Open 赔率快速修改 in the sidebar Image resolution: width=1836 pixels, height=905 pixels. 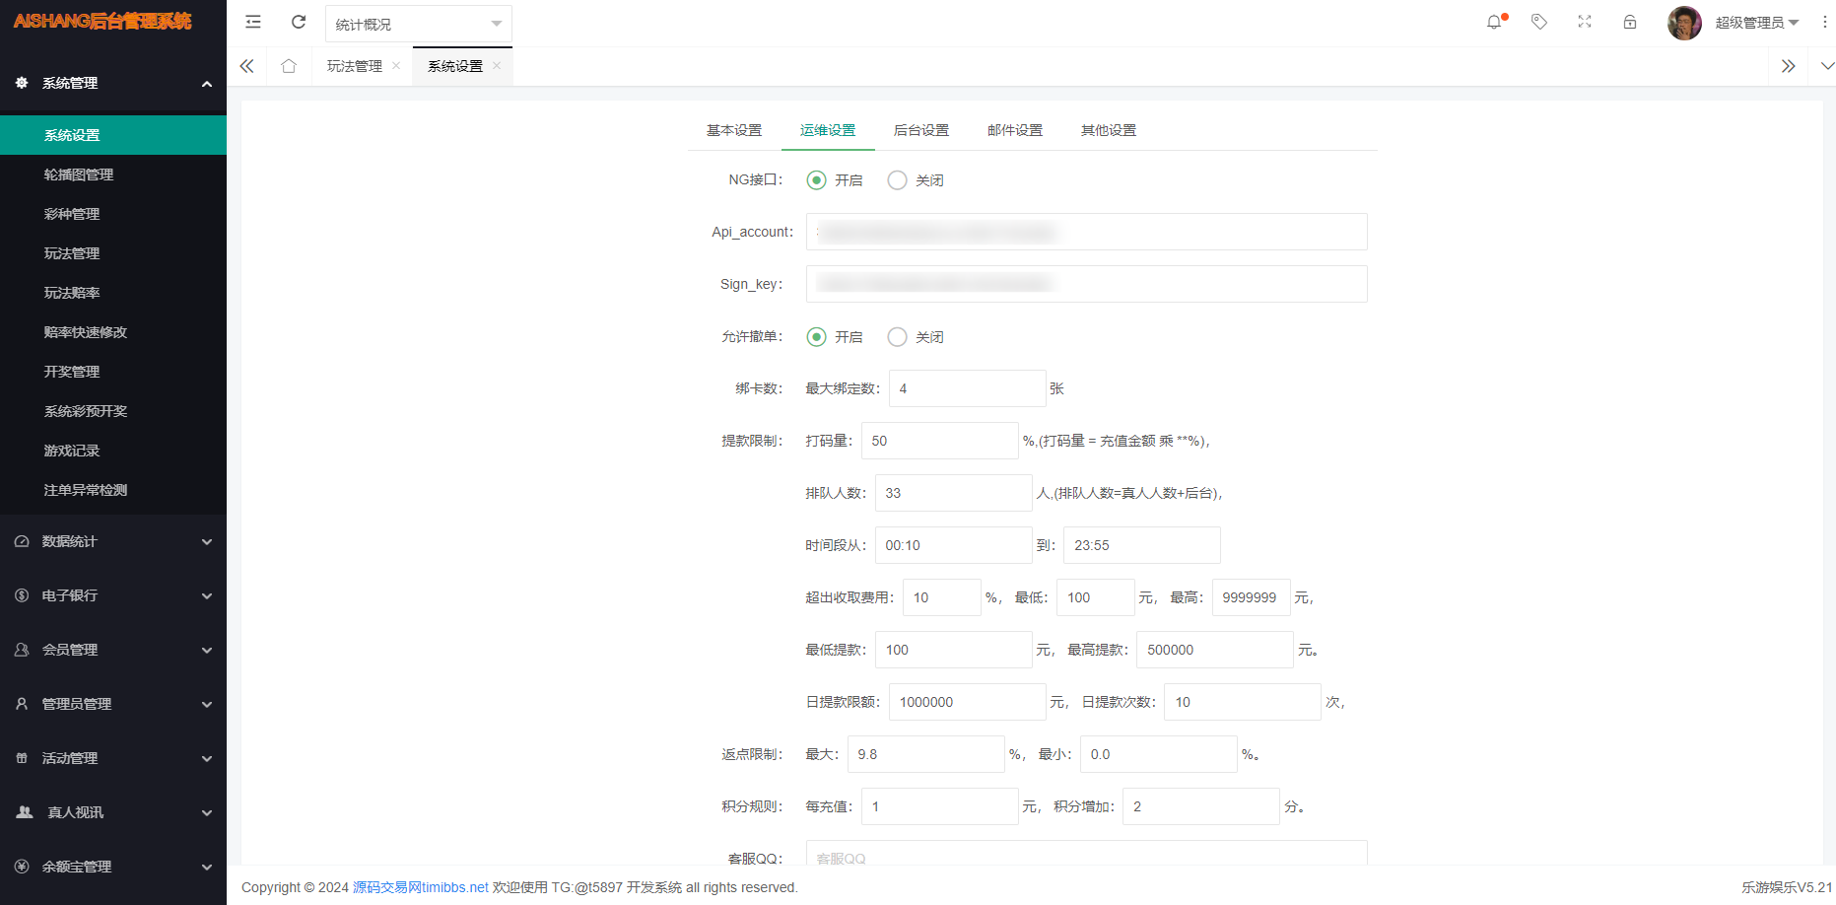pyautogui.click(x=87, y=332)
